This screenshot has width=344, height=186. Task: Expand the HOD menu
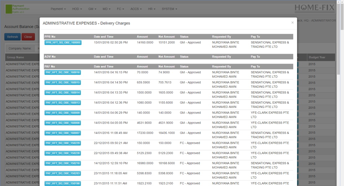[77, 9]
